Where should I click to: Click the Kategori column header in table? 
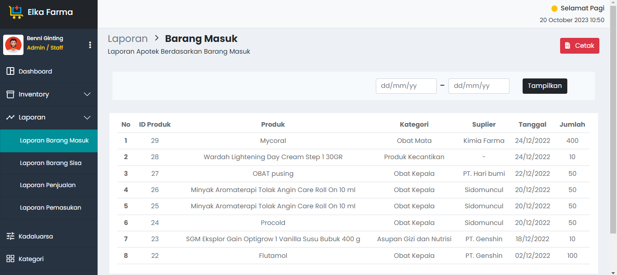tap(414, 124)
